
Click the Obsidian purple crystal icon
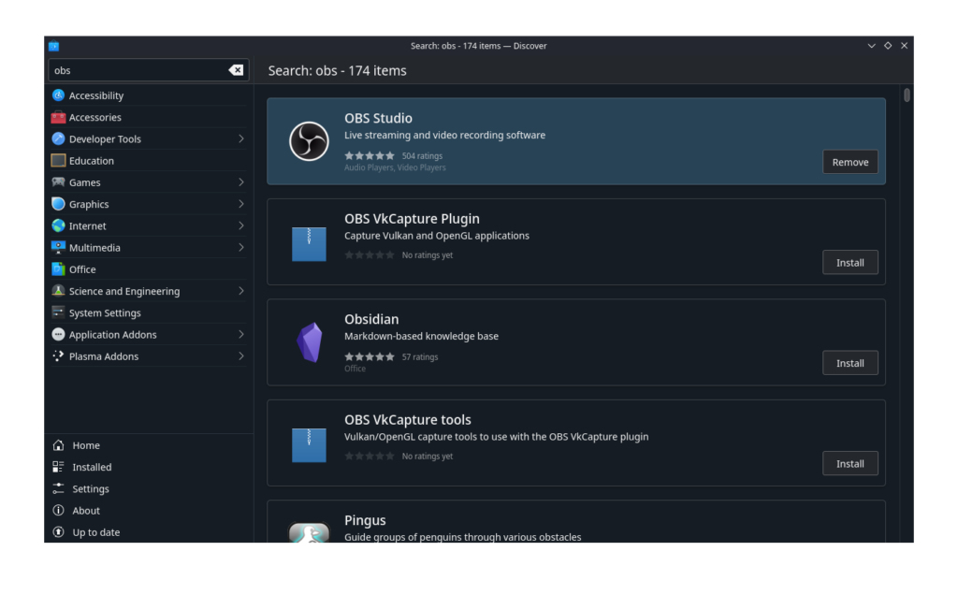309,342
